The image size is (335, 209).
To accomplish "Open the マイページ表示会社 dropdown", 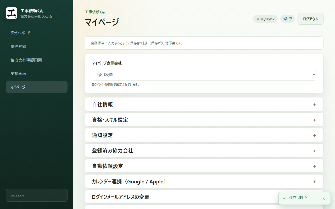I will point(204,75).
